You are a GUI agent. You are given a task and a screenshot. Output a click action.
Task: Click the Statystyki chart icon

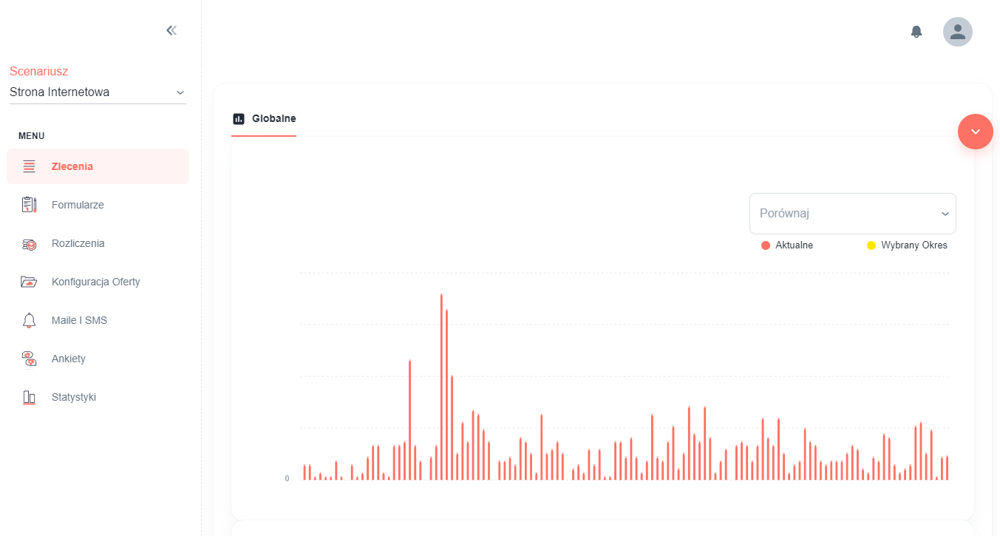[x=29, y=397]
